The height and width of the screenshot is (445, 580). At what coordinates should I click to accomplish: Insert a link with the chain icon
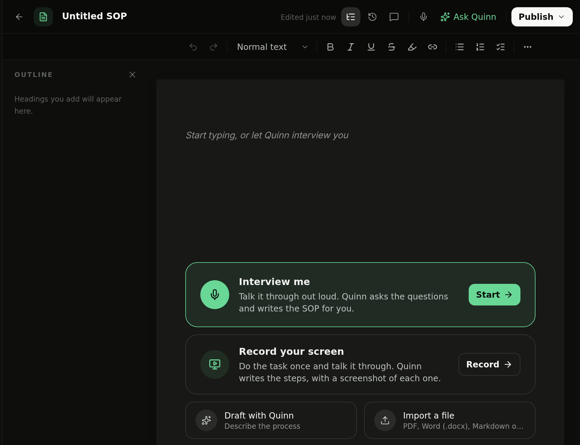pyautogui.click(x=433, y=47)
